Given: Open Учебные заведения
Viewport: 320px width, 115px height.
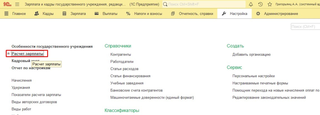Looking at the screenshot, I should 127,83.
